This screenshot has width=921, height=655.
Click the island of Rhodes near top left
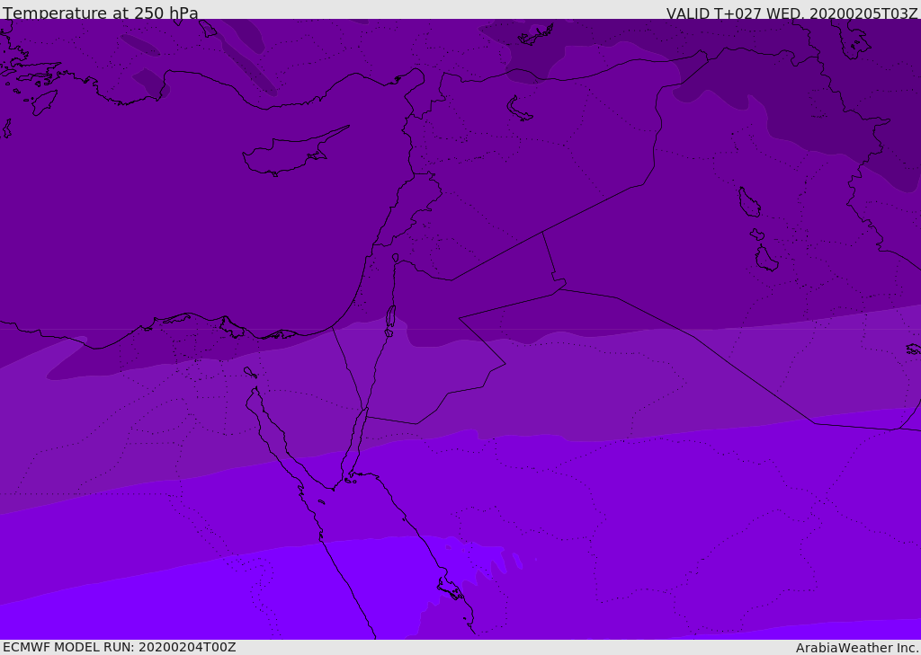coord(44,102)
